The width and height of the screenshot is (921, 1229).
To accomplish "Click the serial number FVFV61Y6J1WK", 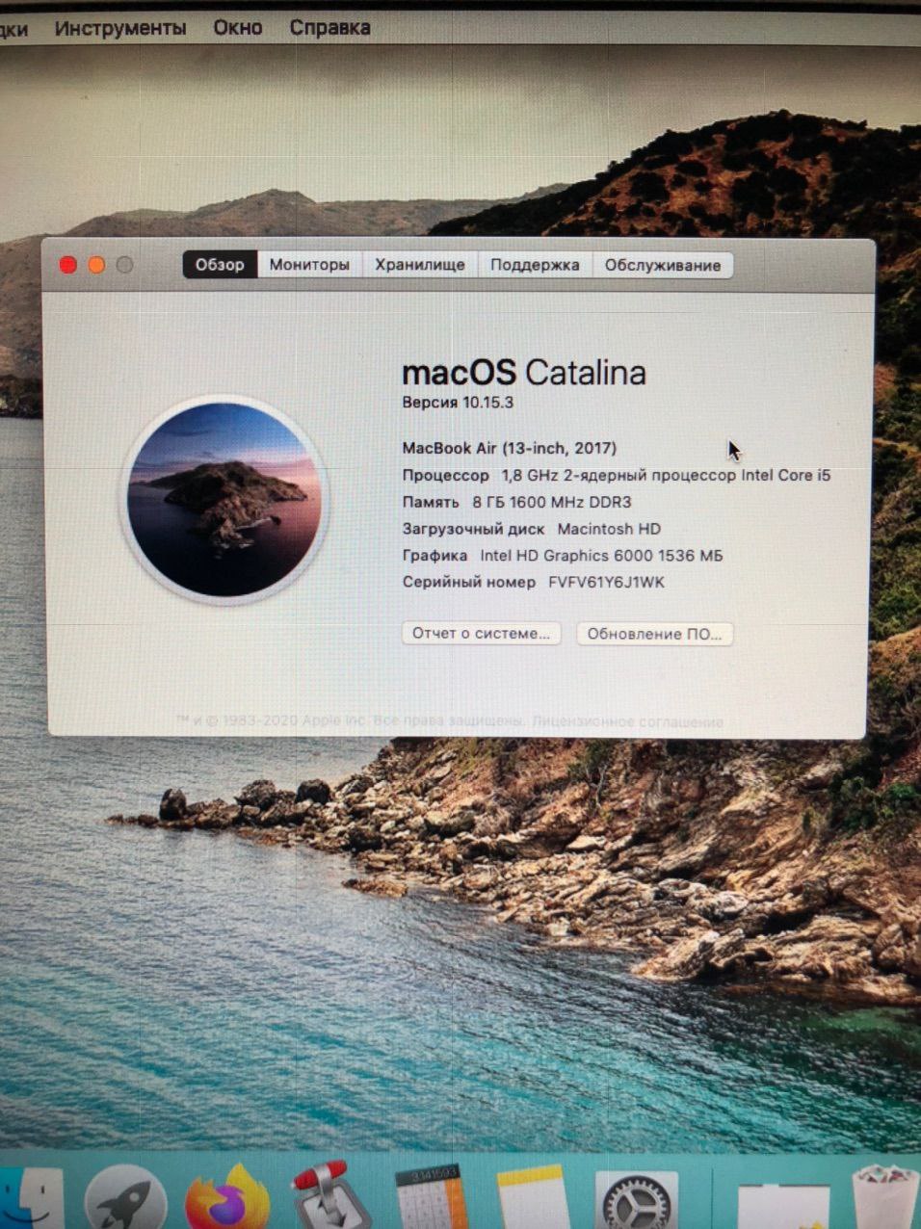I will pyautogui.click(x=607, y=582).
